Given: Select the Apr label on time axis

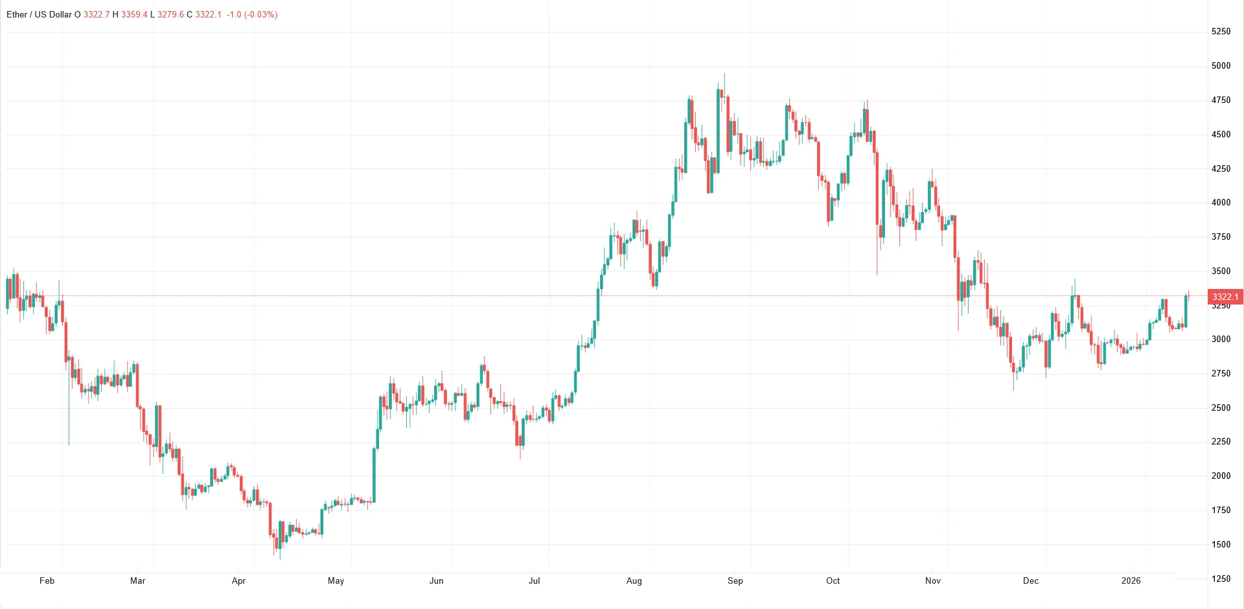Looking at the screenshot, I should tap(238, 580).
